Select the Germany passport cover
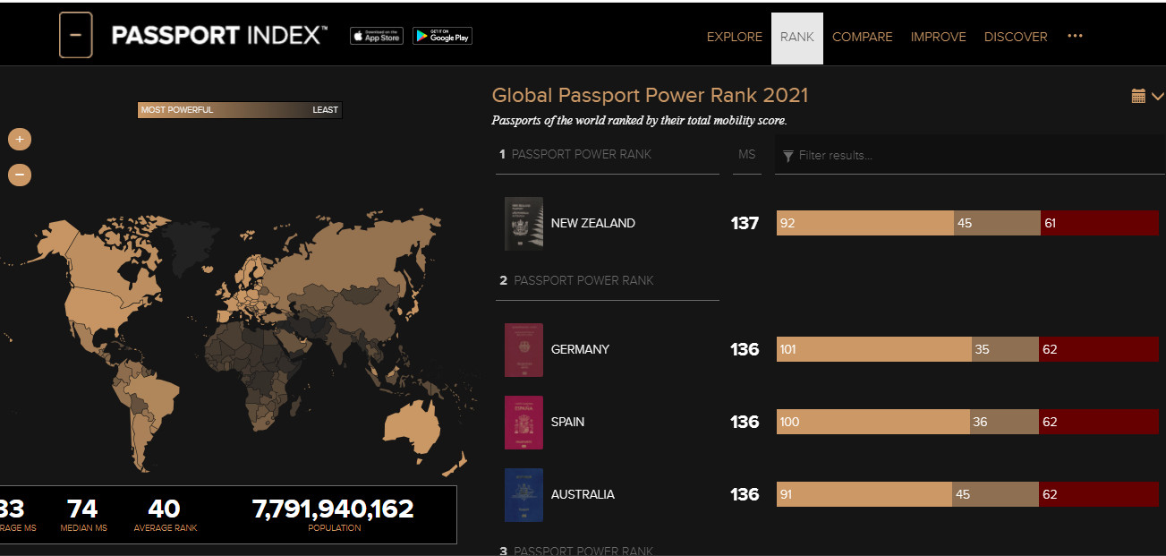The image size is (1166, 556). pyautogui.click(x=523, y=349)
